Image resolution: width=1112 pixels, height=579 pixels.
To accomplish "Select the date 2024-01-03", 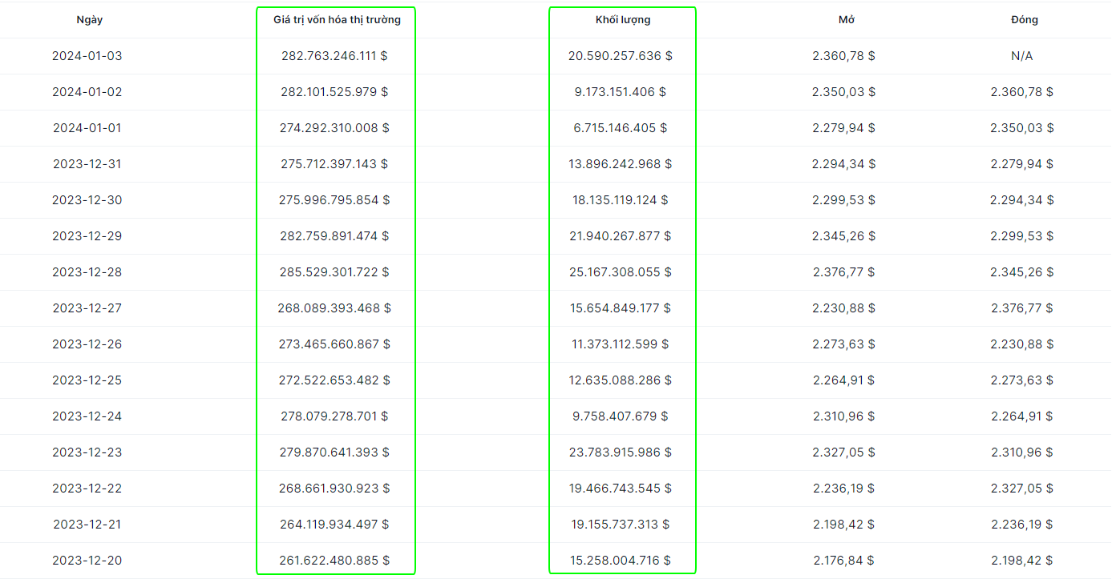I will [x=87, y=56].
